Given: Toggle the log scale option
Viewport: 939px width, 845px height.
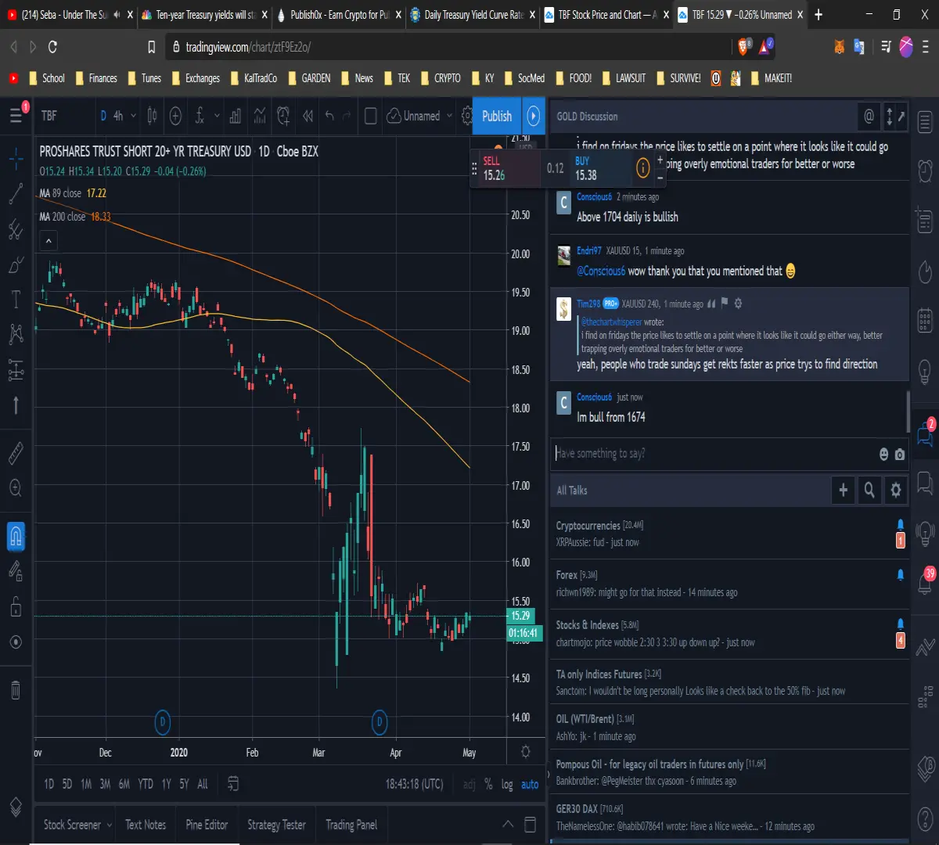Looking at the screenshot, I should (507, 784).
